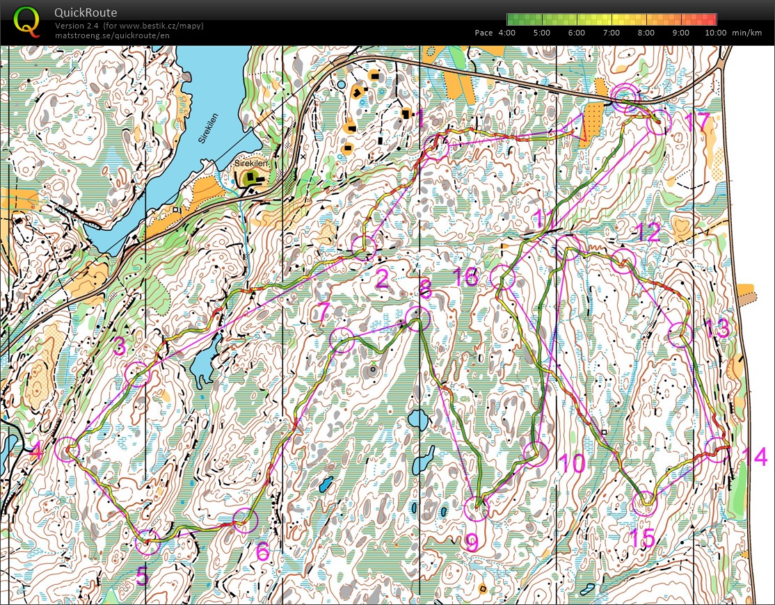Select the control circle for control 11
Screen dimensions: 775x605
point(568,247)
